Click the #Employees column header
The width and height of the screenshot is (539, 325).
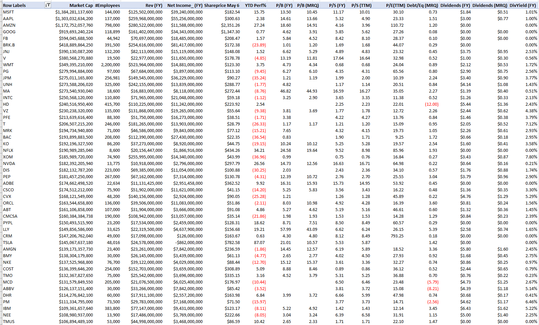107,5
